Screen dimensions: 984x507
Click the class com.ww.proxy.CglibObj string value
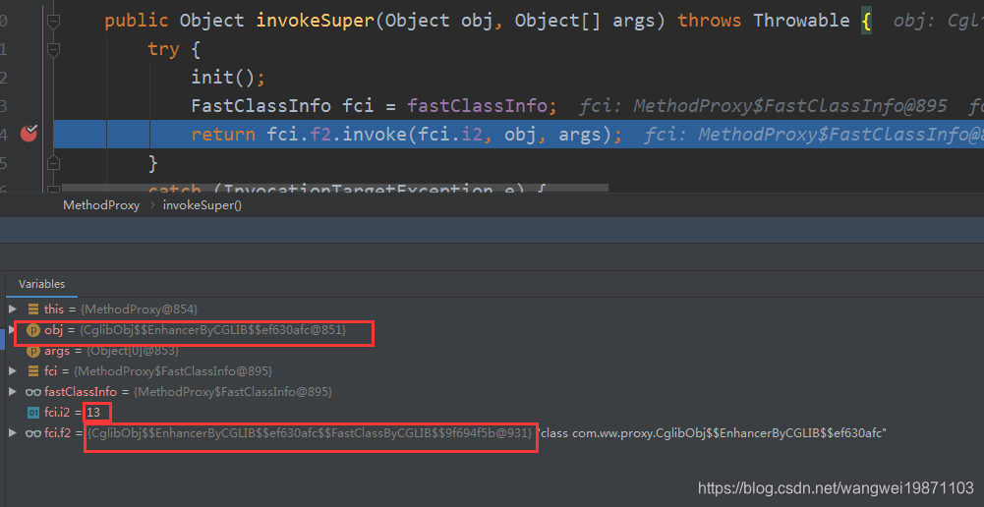click(x=712, y=433)
